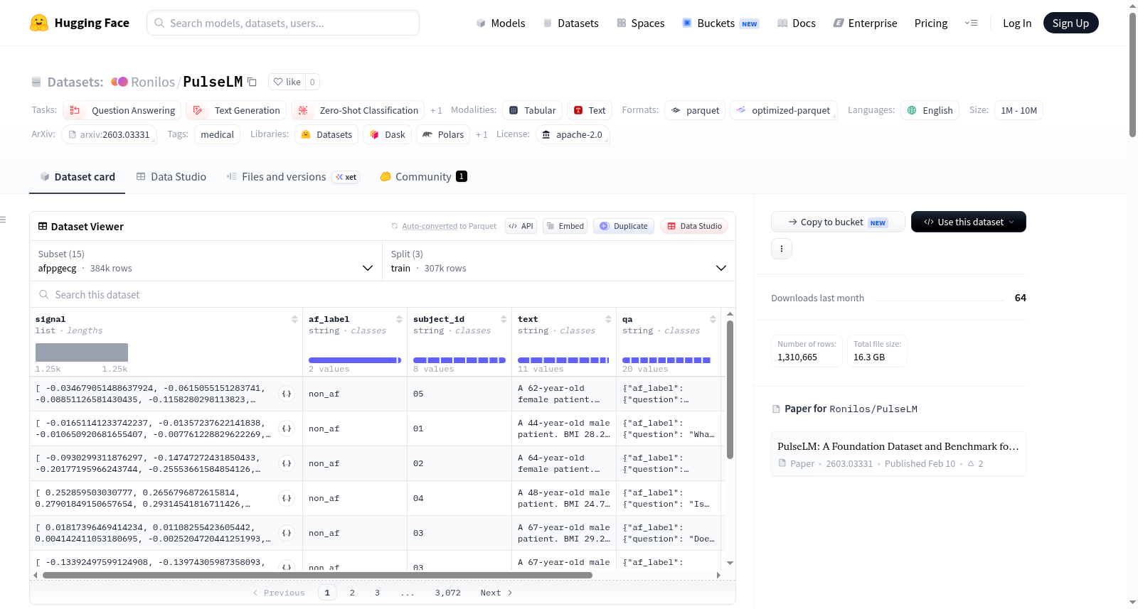Open the Split train dropdown
This screenshot has height=609, width=1138.
point(559,261)
